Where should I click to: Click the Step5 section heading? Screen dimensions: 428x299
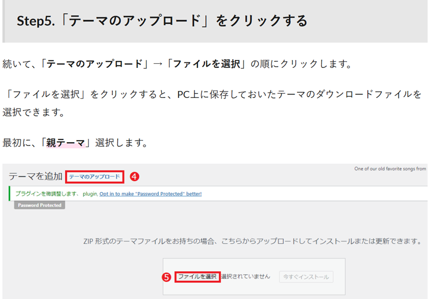click(x=162, y=21)
